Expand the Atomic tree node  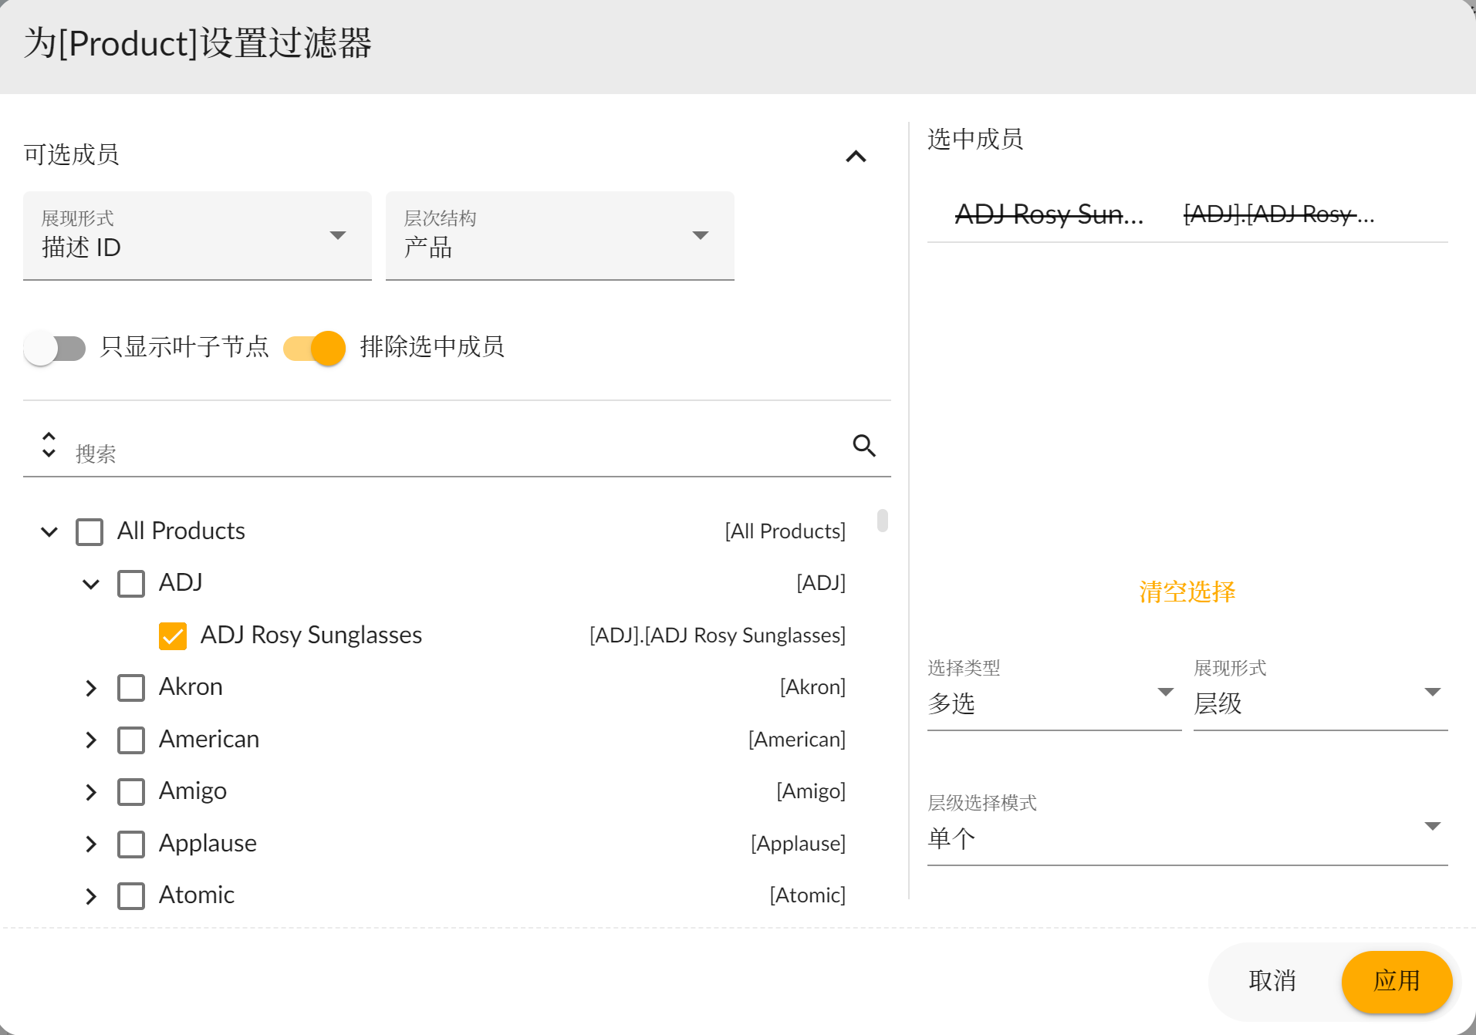[91, 896]
